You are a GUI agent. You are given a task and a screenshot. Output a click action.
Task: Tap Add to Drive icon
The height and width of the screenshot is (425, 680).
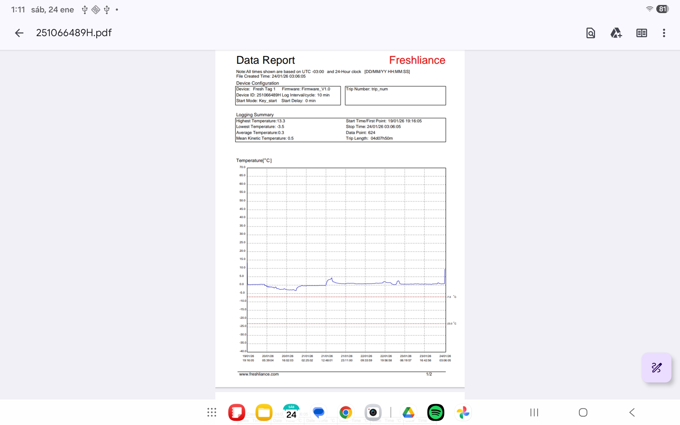tap(616, 33)
